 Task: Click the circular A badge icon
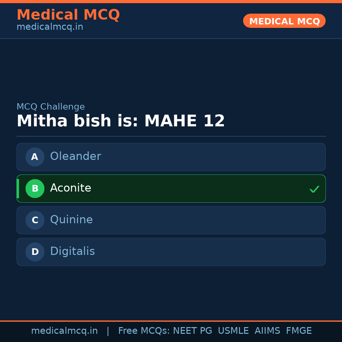pos(35,157)
